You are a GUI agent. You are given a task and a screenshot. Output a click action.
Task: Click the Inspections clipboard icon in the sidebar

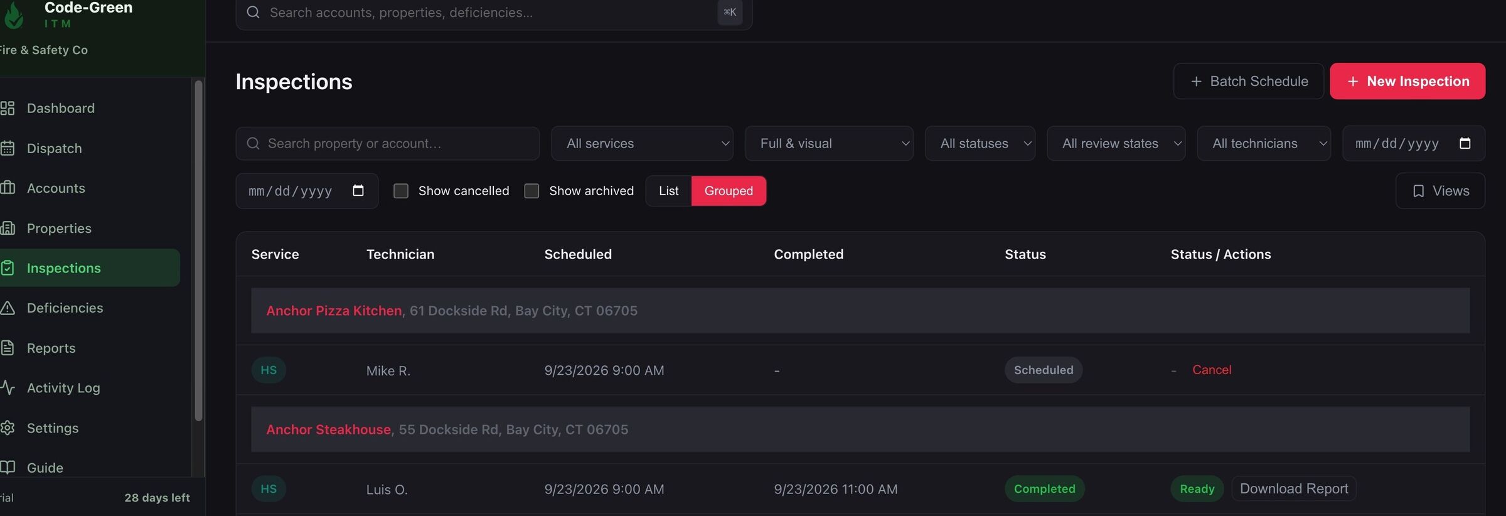point(8,268)
